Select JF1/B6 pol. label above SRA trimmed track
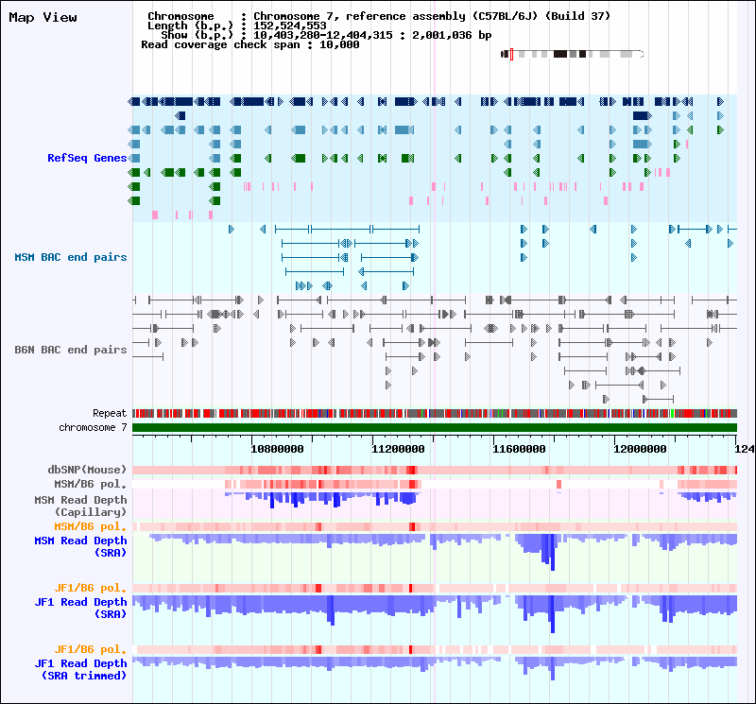Screen dimensions: 756x704 [90, 649]
